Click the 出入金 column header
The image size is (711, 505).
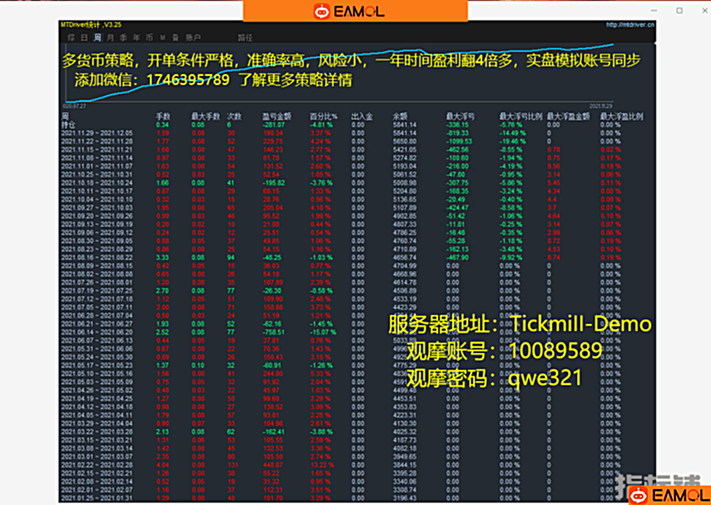coord(361,116)
